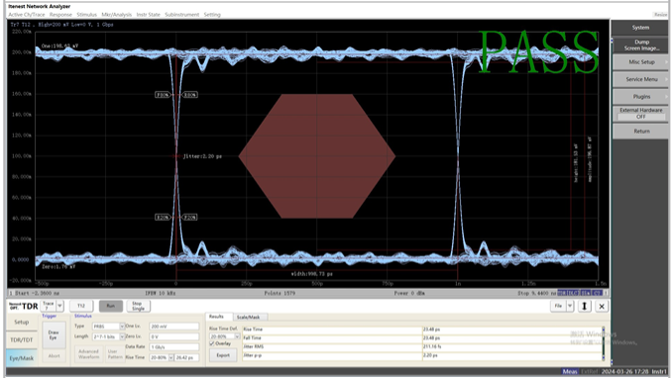Click the results list vertical scrollbar

pyautogui.click(x=604, y=343)
